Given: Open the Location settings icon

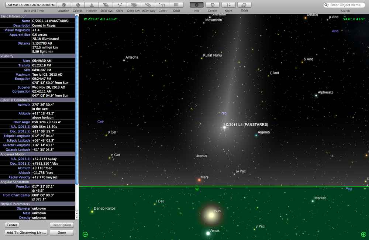Looking at the screenshot, I should [x=63, y=5].
